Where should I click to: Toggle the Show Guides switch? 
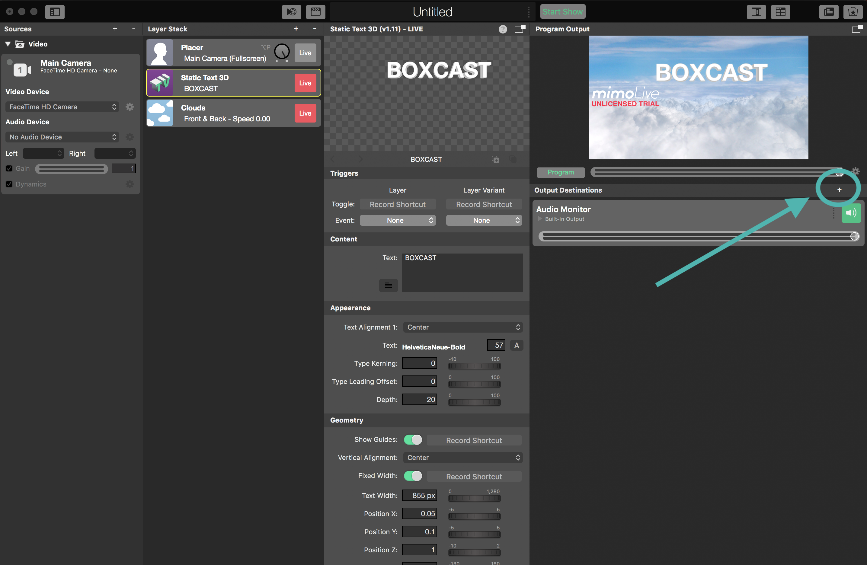click(x=413, y=440)
